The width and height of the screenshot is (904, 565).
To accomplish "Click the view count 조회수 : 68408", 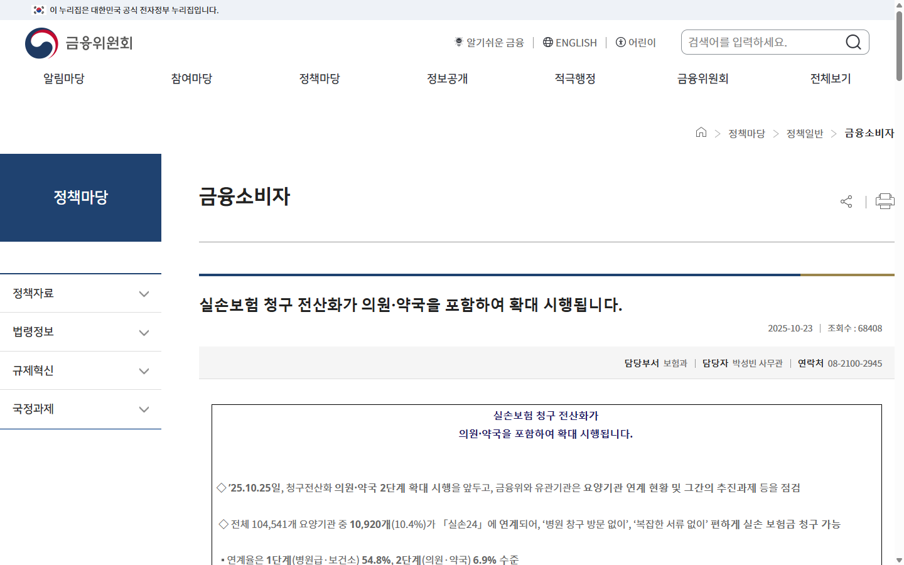I will pos(855,328).
